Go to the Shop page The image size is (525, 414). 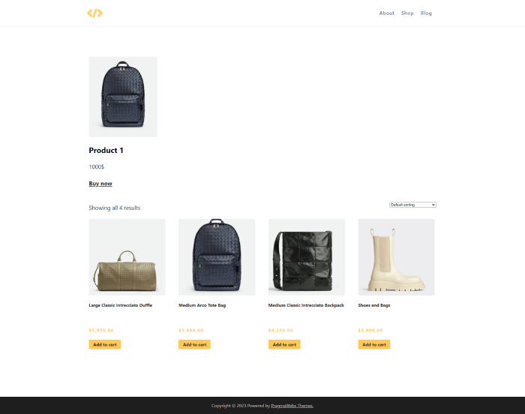(x=407, y=13)
